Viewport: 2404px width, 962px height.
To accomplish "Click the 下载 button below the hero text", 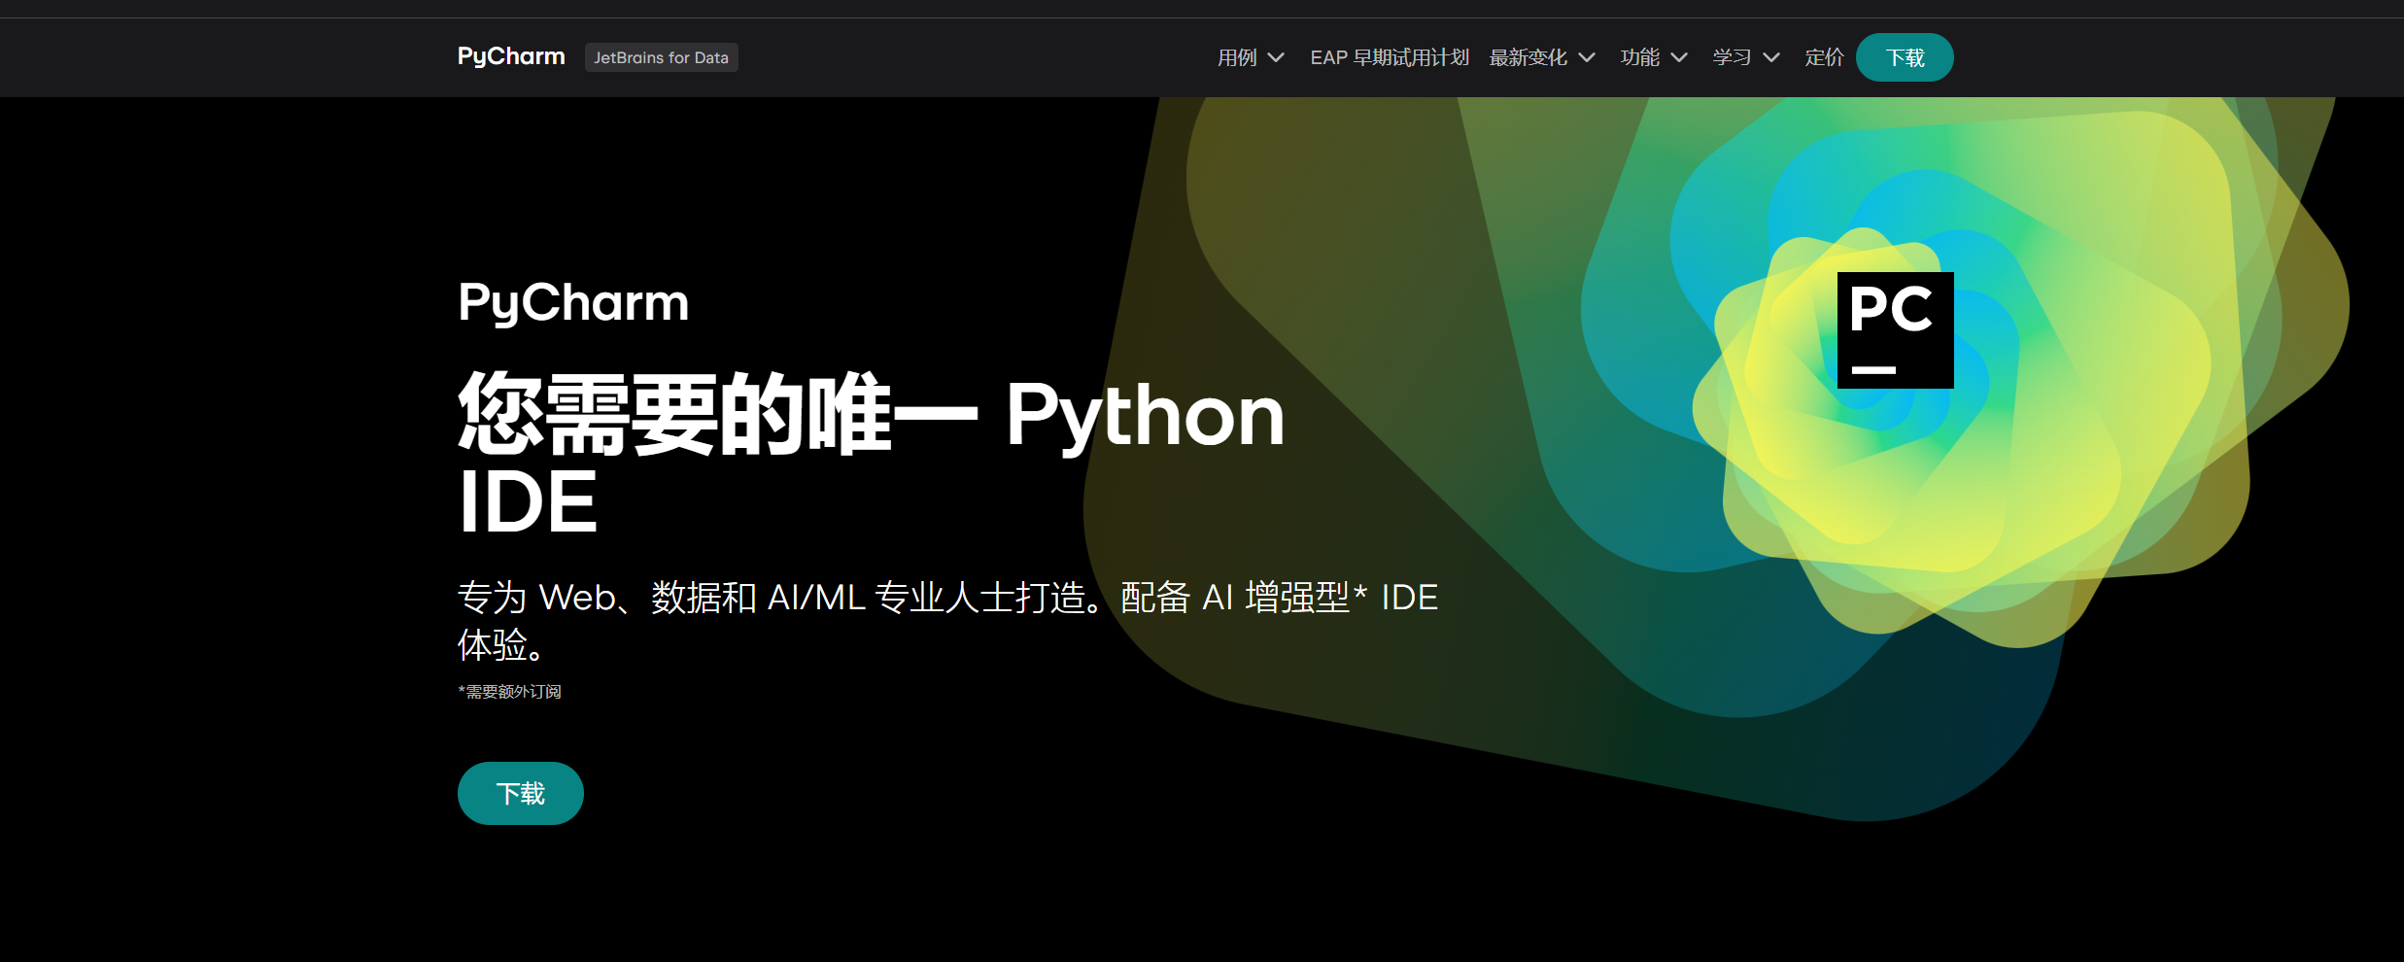I will pyautogui.click(x=521, y=793).
